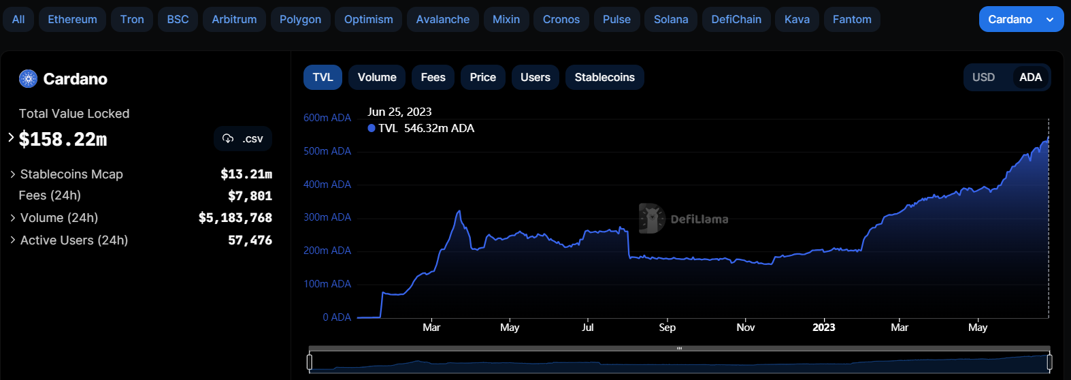Click the Jul label on chart axis
This screenshot has width=1071, height=380.
587,328
